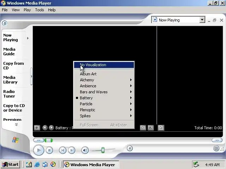226x169 pixels.
Task: Click the seek bar thumb
Action: point(49,140)
